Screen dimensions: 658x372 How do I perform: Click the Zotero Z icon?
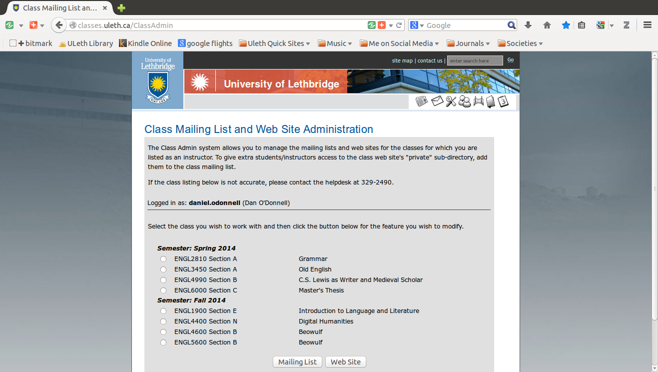(626, 25)
